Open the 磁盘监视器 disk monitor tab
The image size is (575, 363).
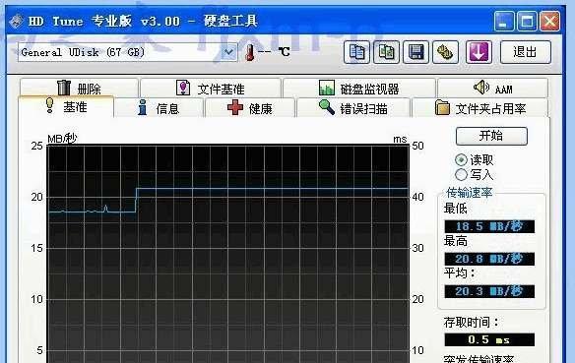point(359,88)
